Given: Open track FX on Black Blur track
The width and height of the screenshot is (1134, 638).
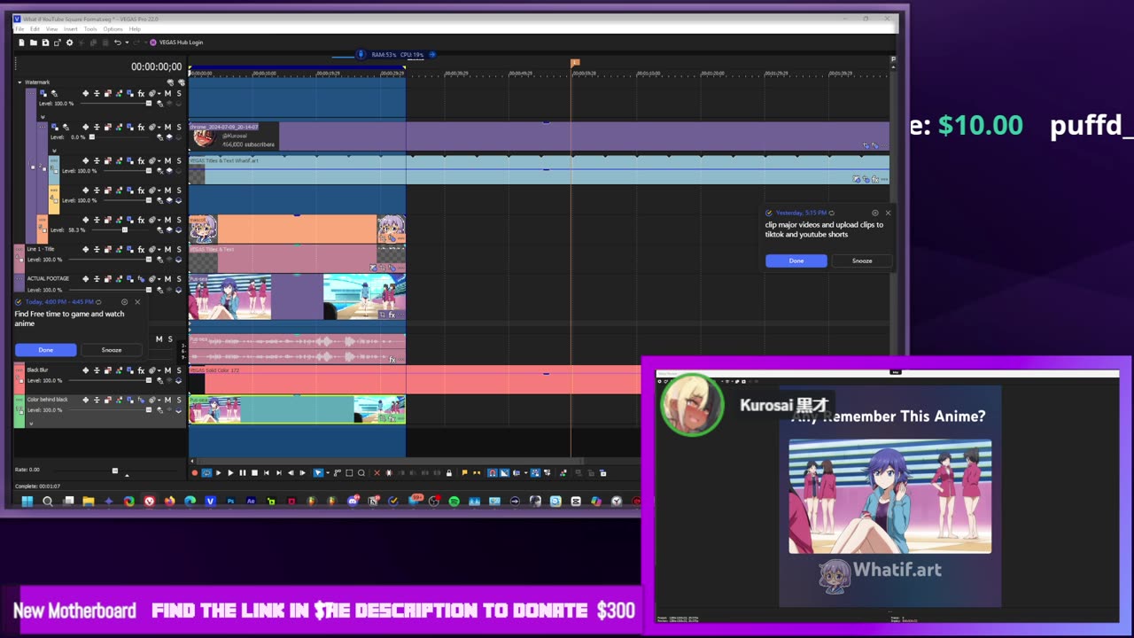Looking at the screenshot, I should 141,370.
